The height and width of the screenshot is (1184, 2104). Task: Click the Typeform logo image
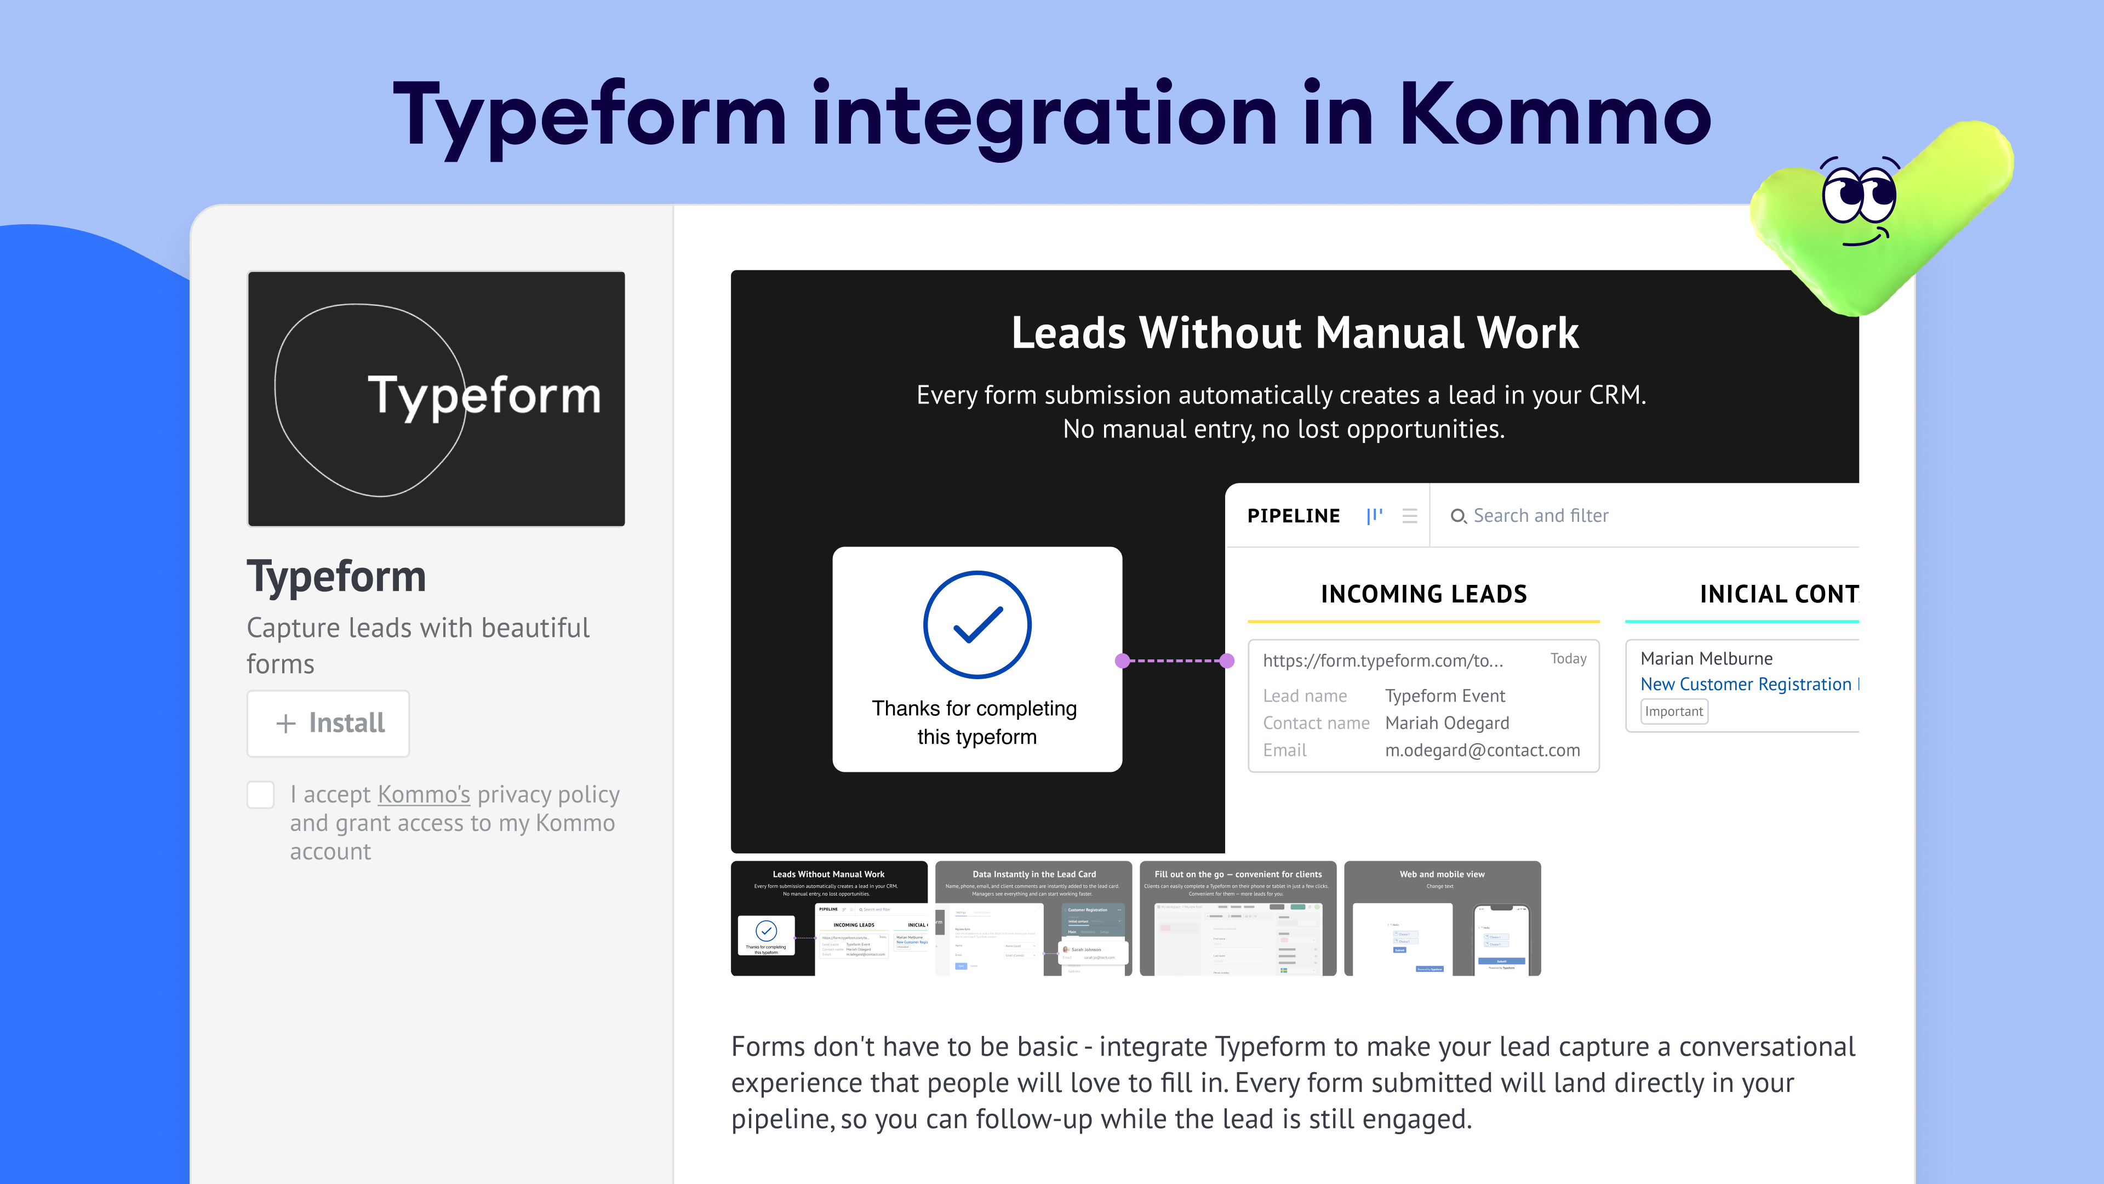pos(436,399)
